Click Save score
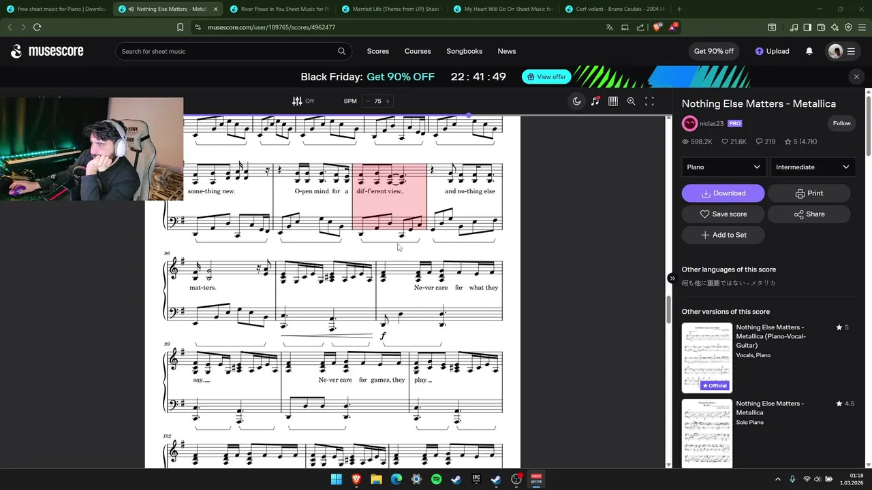Image resolution: width=872 pixels, height=490 pixels. pos(723,214)
